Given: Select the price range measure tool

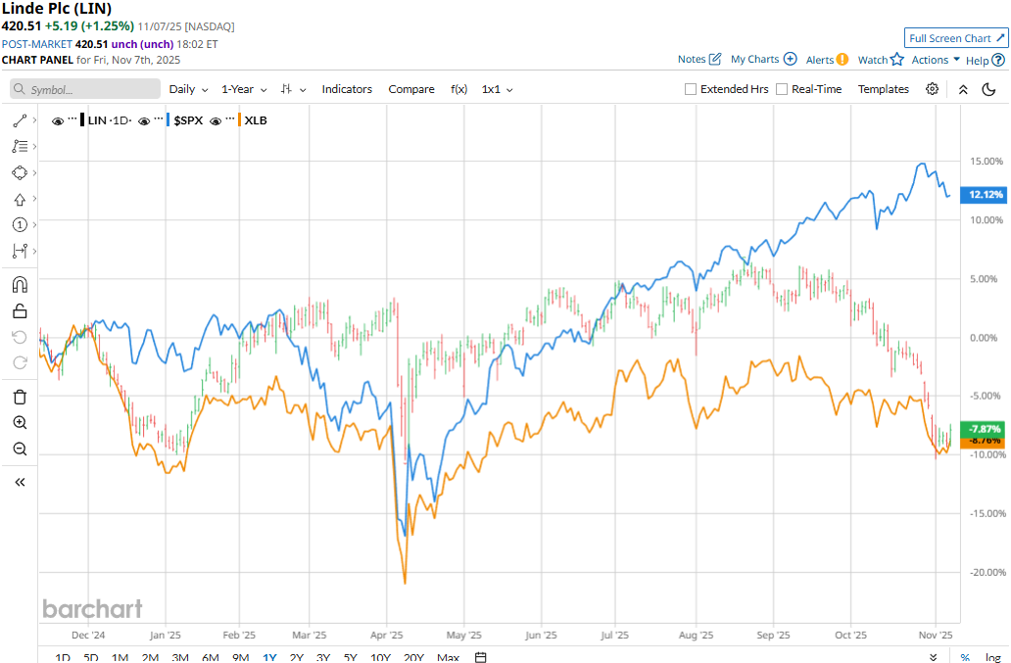Looking at the screenshot, I should (x=20, y=251).
